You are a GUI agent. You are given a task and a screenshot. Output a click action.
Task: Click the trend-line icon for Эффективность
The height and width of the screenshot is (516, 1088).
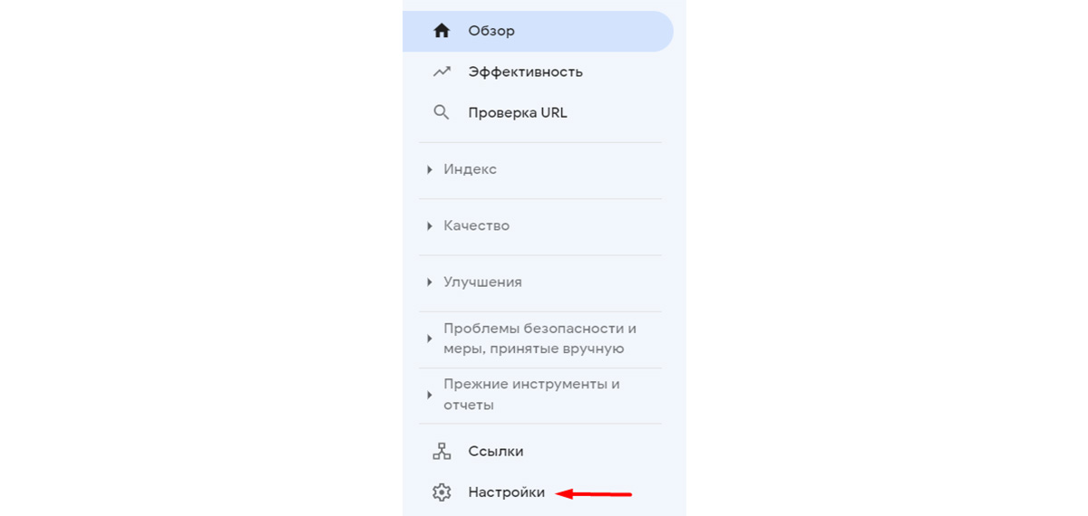(442, 72)
